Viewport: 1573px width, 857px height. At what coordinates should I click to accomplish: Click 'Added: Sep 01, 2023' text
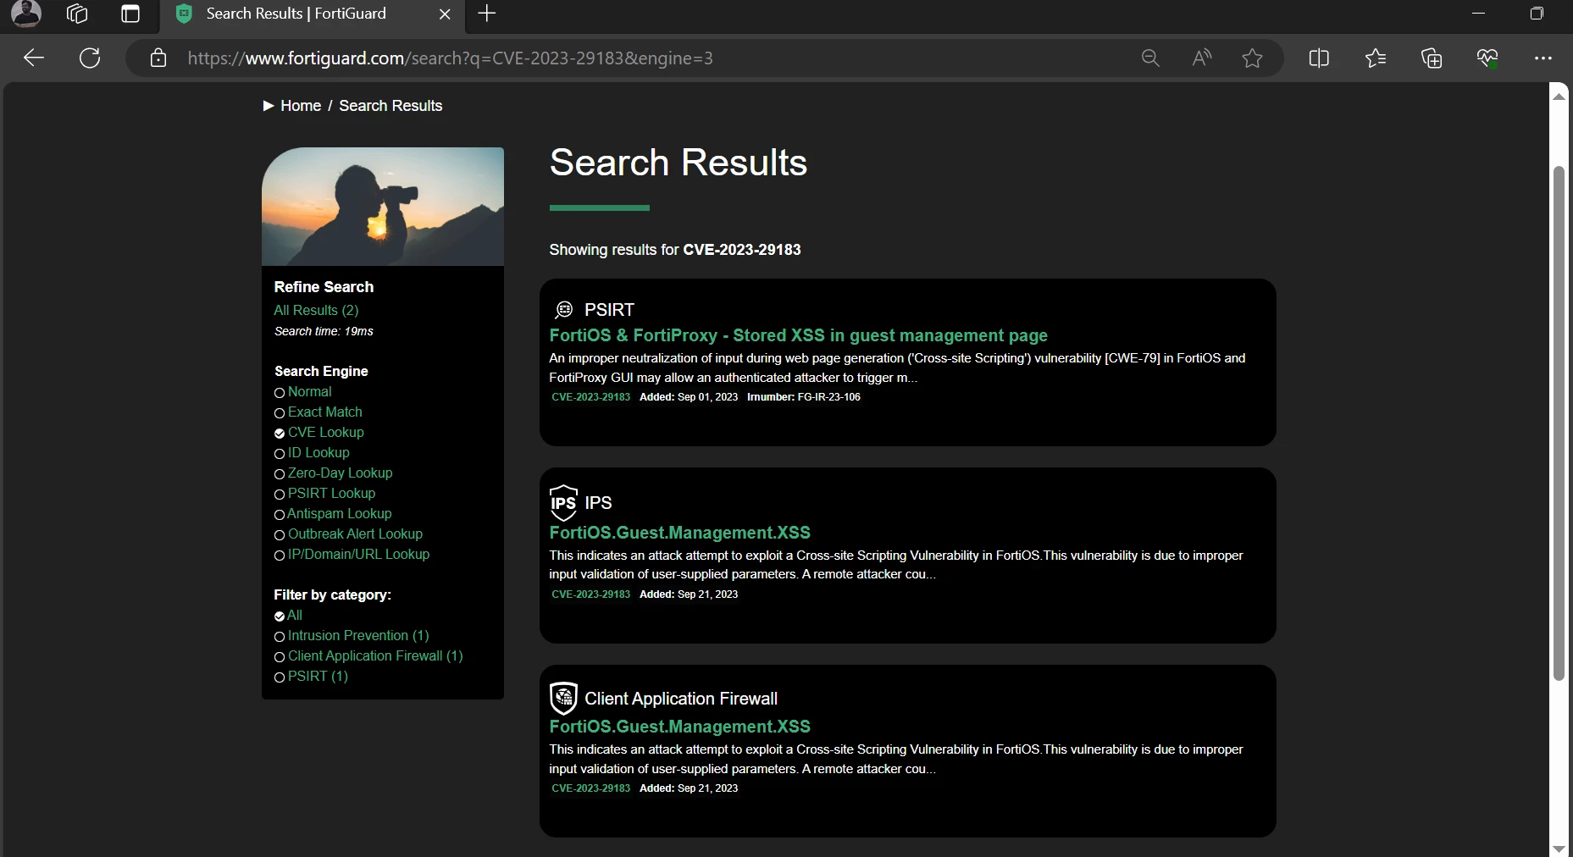[689, 397]
